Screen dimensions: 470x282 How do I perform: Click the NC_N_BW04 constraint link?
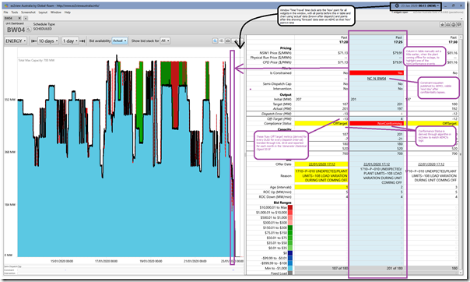(377, 79)
